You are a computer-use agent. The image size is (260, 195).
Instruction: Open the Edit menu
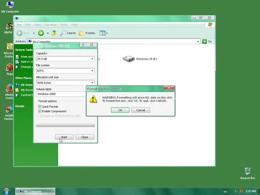pos(28,25)
